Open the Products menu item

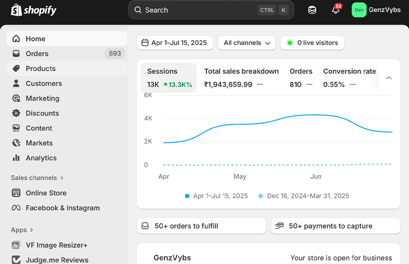click(40, 69)
